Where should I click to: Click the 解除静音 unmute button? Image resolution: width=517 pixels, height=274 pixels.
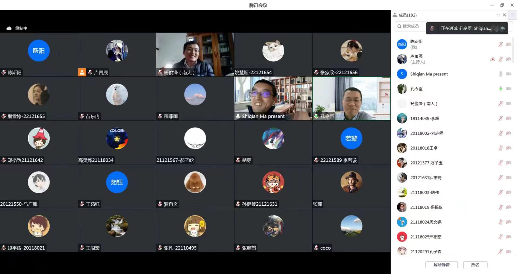tap(441, 265)
